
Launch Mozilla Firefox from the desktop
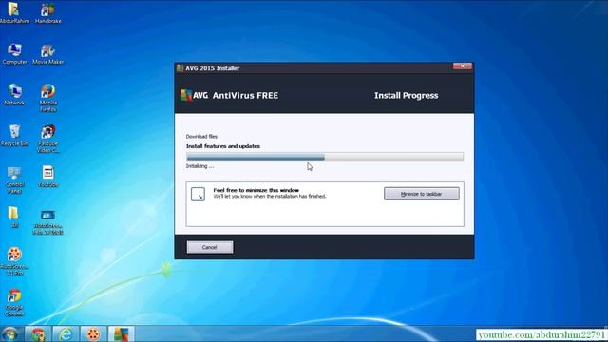pos(48,98)
